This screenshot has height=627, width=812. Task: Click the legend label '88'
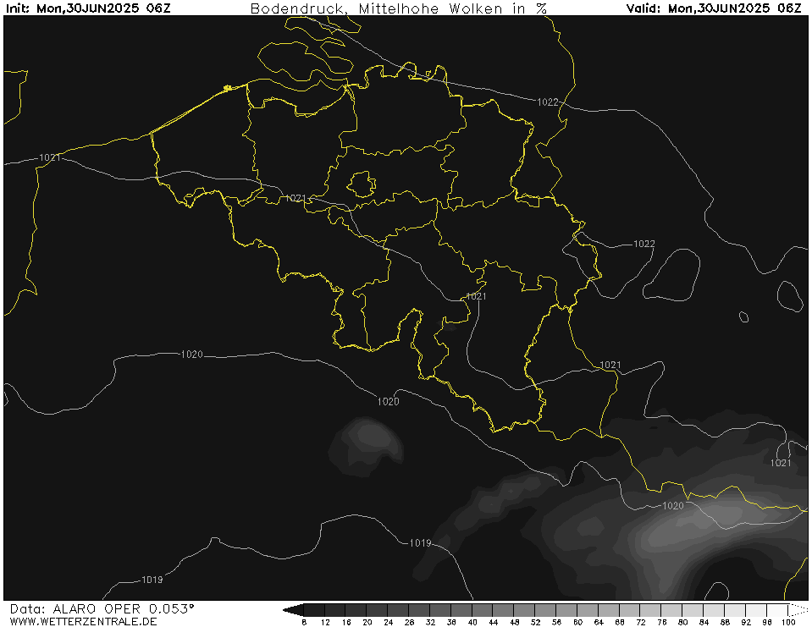tap(725, 622)
